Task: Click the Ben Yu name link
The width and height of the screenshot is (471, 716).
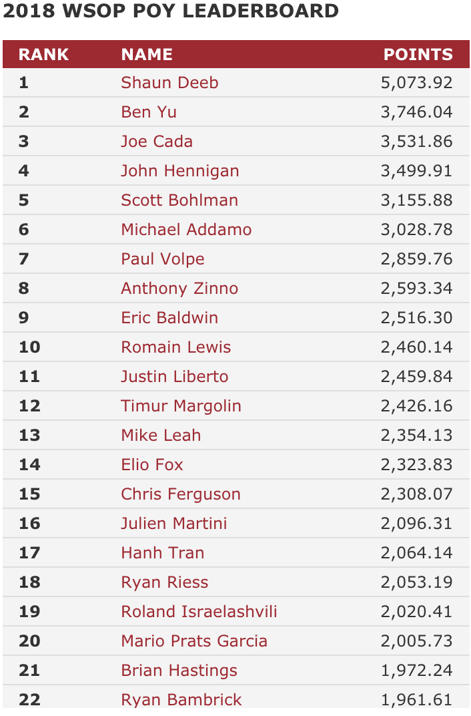Action: coord(149,112)
